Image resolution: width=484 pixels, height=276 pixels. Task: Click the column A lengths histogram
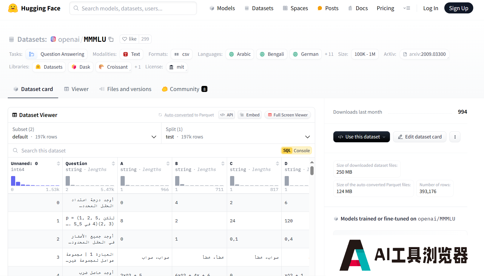tap(145, 181)
